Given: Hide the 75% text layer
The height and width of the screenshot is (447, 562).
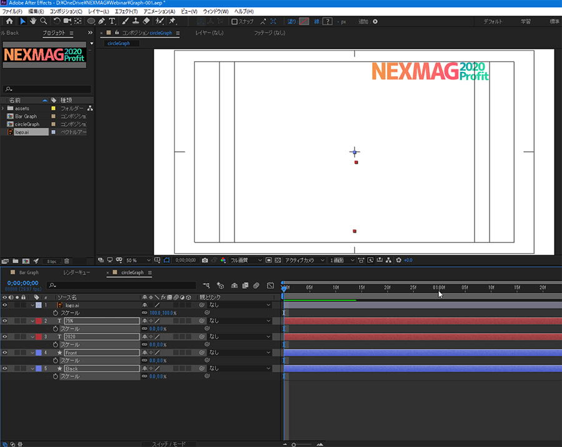Looking at the screenshot, I should (5, 321).
